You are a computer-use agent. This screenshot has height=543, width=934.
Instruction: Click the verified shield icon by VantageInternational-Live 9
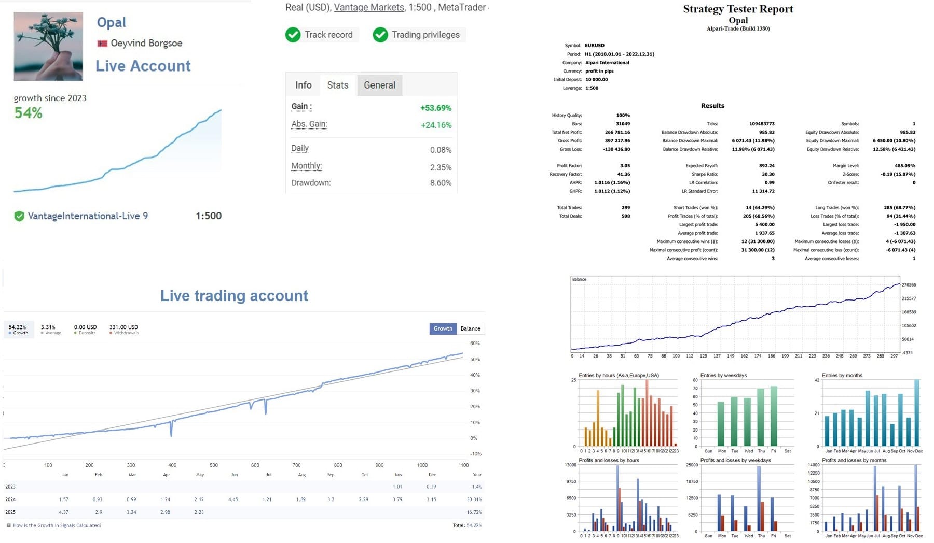19,216
